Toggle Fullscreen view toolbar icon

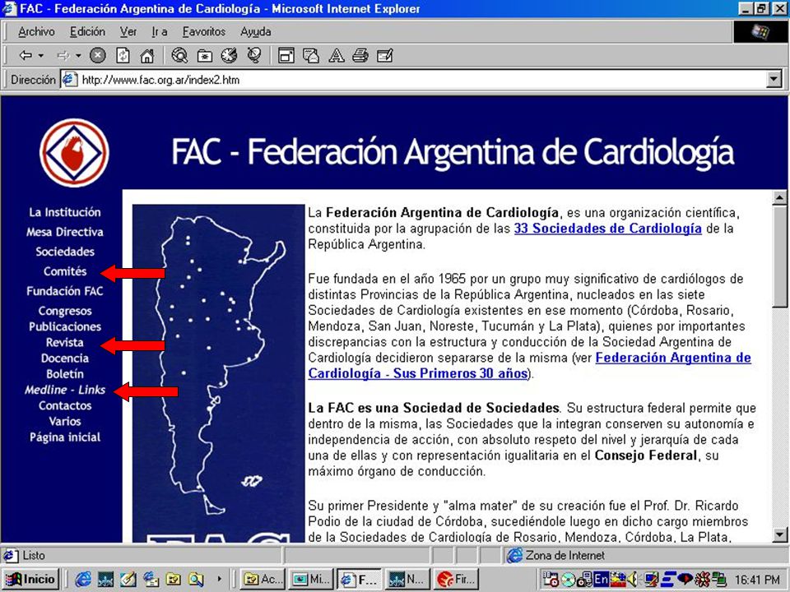tap(286, 55)
